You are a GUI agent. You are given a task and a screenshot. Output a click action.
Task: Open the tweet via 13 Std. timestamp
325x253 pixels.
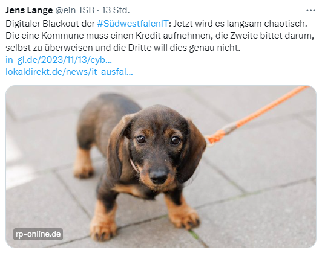(116, 10)
